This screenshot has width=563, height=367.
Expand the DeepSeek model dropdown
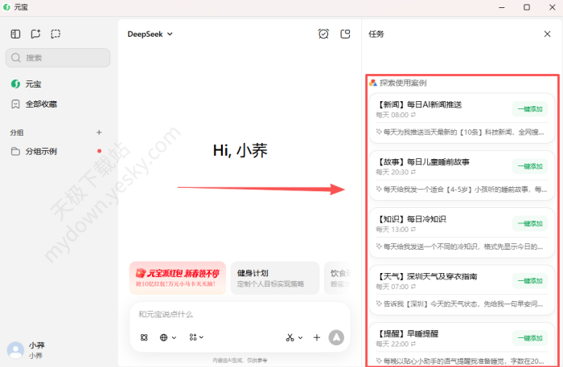coord(150,34)
